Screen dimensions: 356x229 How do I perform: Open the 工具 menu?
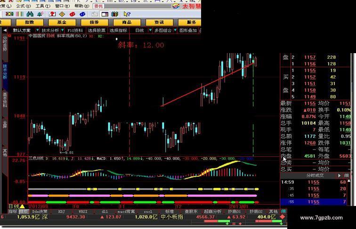click(x=43, y=6)
